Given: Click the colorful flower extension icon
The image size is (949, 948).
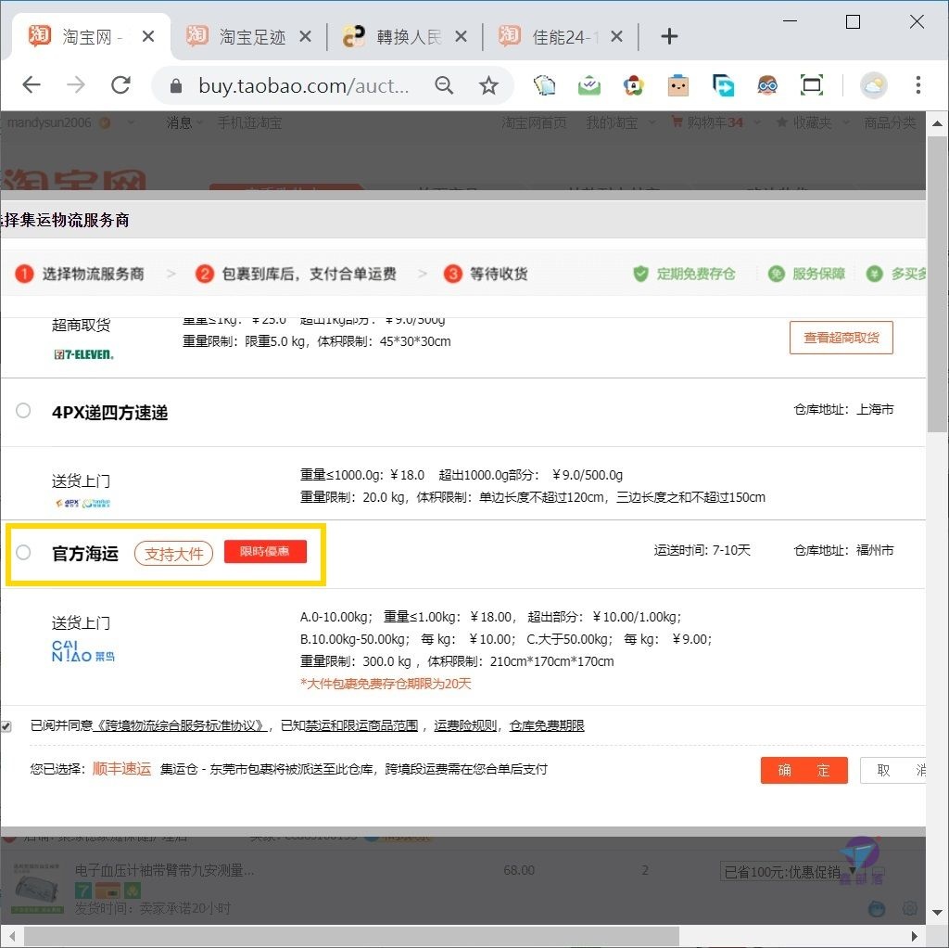Looking at the screenshot, I should (x=633, y=85).
